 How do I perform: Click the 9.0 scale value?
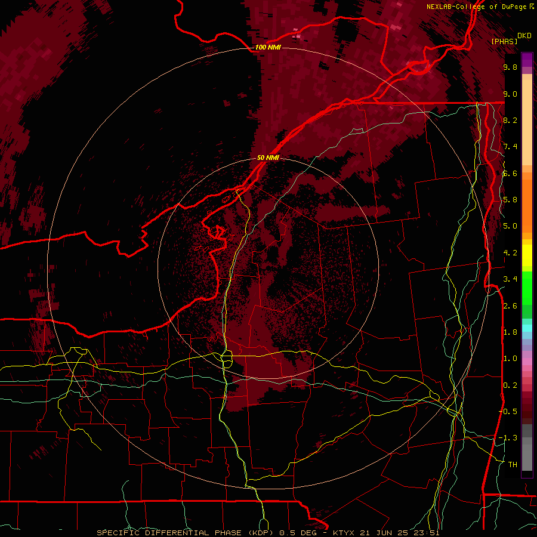pos(510,94)
